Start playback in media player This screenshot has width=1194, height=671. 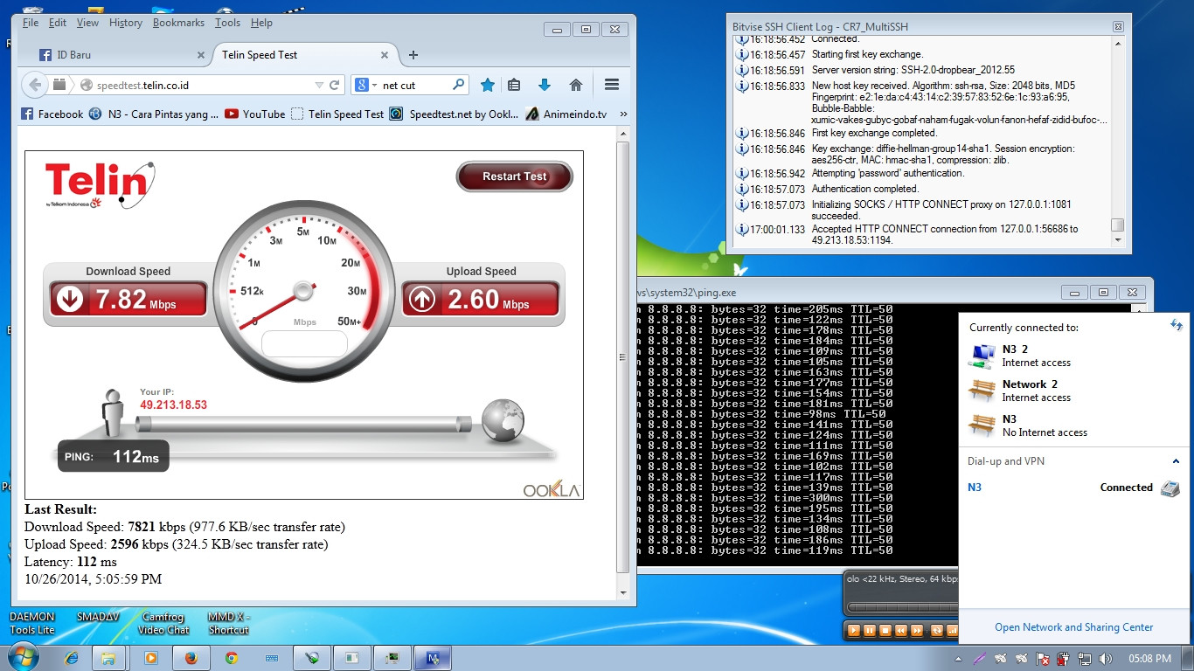point(855,630)
